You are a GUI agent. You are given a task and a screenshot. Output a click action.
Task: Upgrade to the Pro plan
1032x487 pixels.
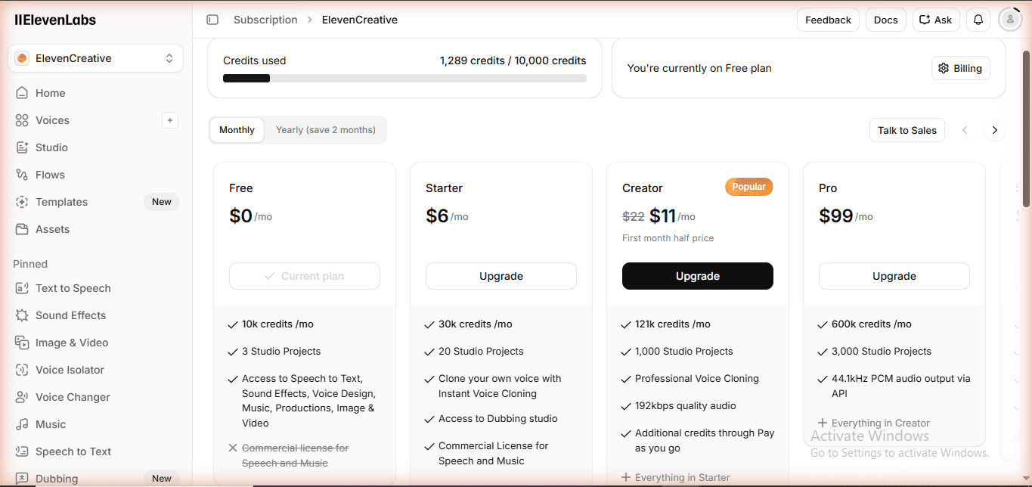pos(894,276)
